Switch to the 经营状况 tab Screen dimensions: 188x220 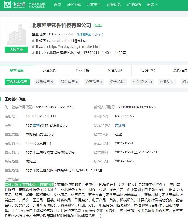pos(115,70)
